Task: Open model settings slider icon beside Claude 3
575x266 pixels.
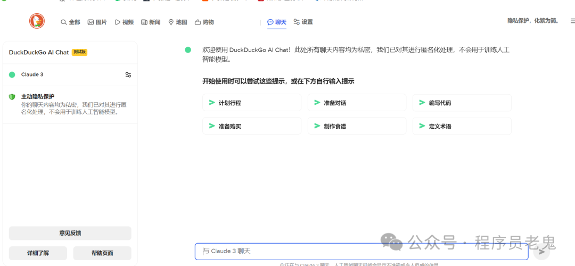Action: click(x=128, y=74)
